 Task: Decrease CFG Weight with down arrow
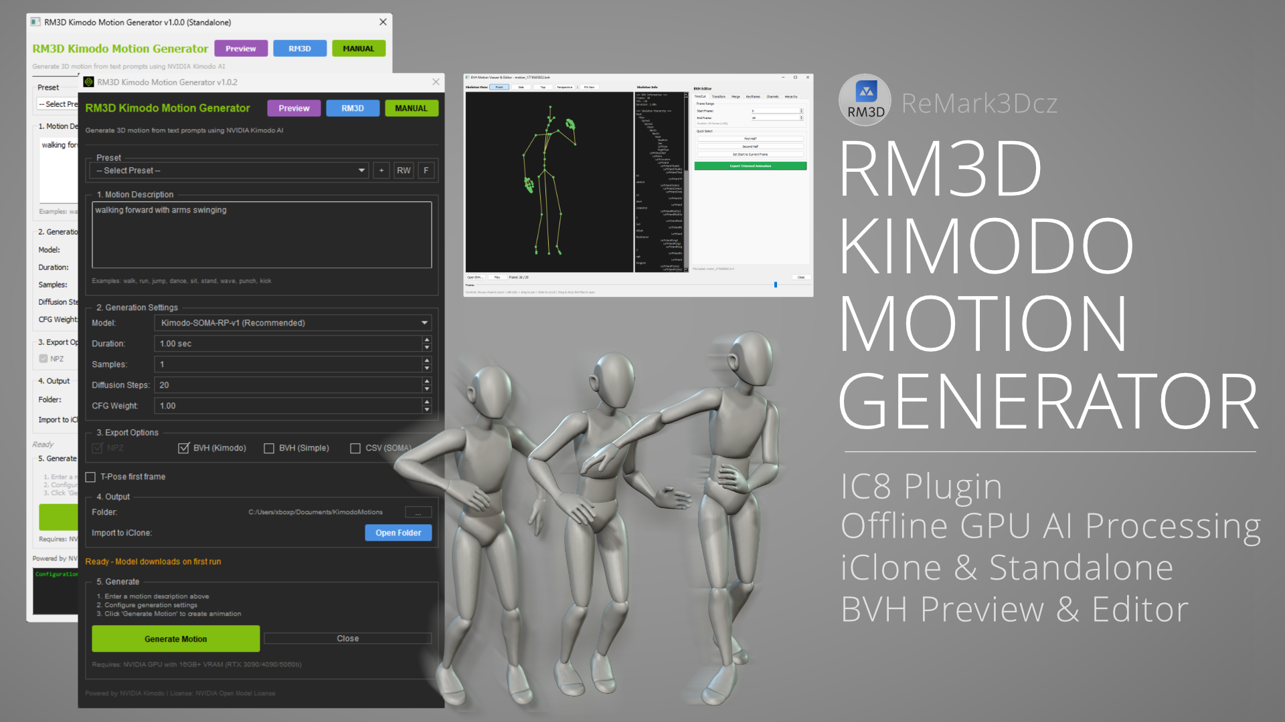(x=427, y=410)
